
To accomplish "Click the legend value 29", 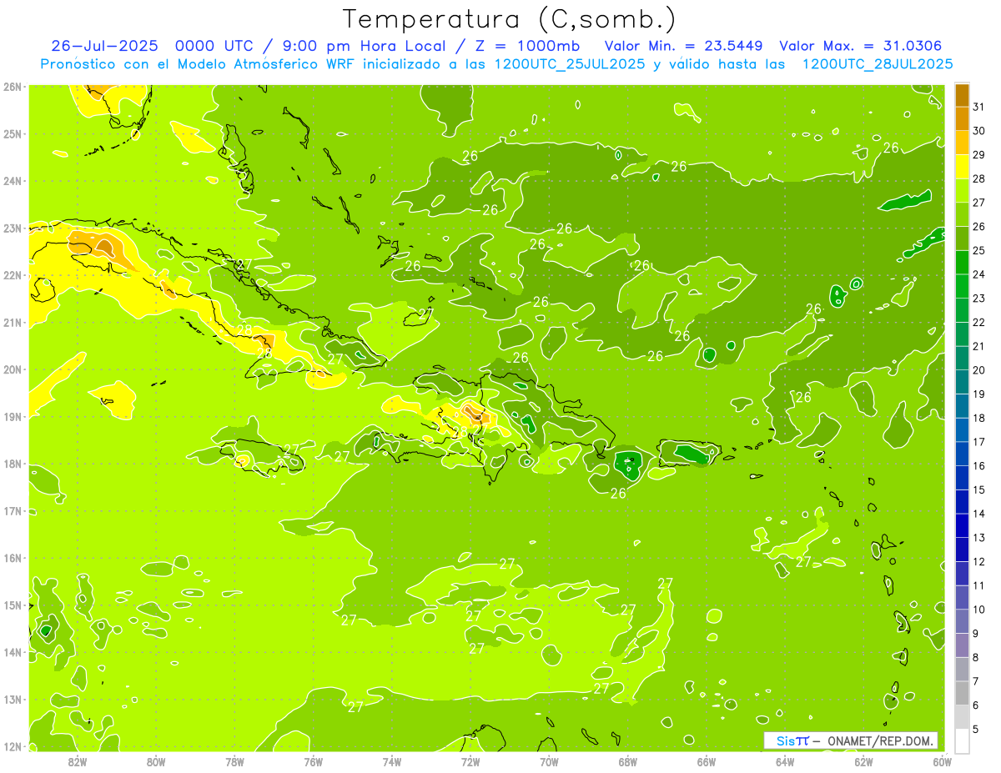I will (979, 155).
